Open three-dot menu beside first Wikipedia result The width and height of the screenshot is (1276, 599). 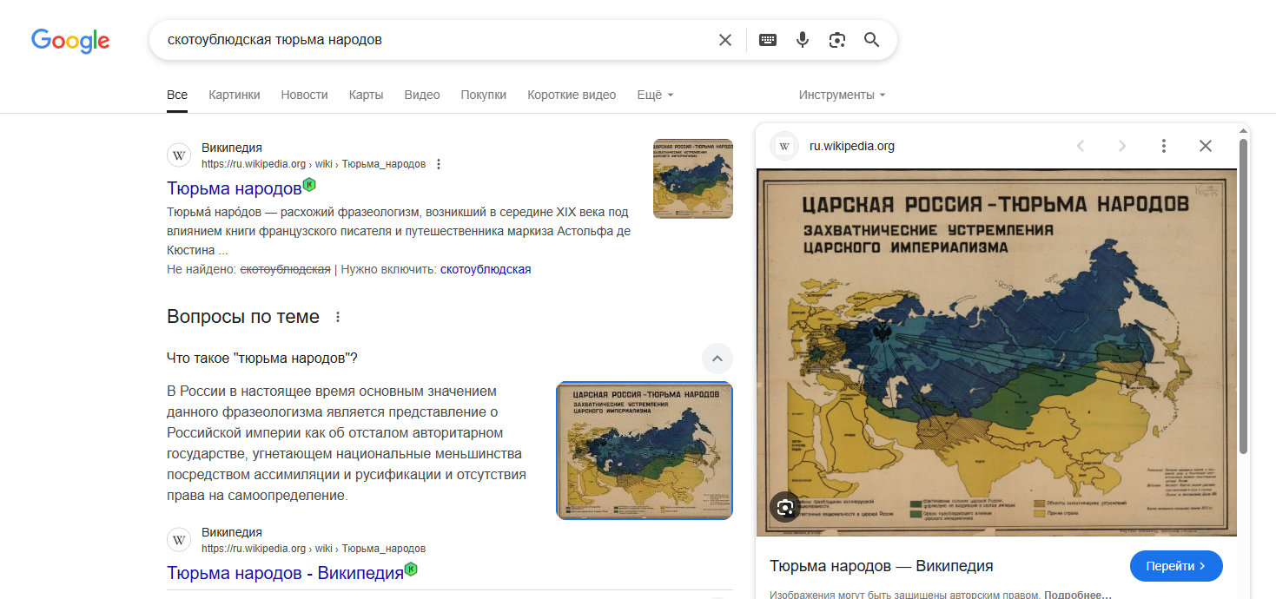(439, 164)
